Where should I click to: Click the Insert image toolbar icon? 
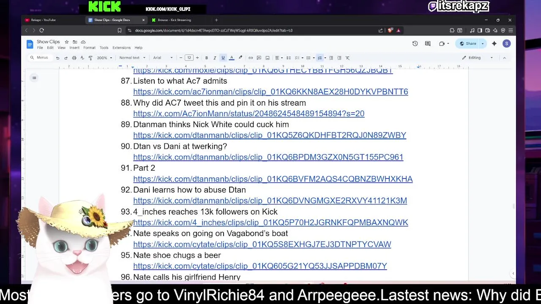pos(268,58)
